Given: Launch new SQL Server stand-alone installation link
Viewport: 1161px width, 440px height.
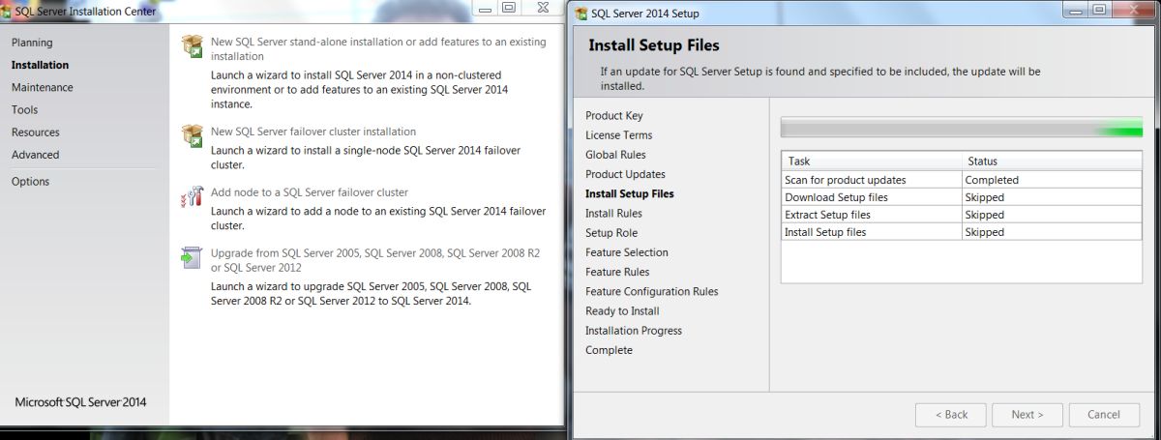Looking at the screenshot, I should (x=378, y=49).
